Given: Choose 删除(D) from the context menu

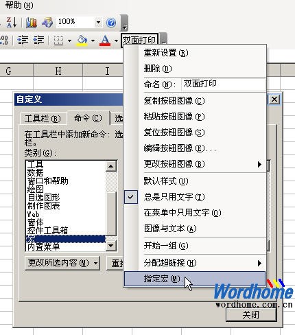Looking at the screenshot, I should pos(196,69).
